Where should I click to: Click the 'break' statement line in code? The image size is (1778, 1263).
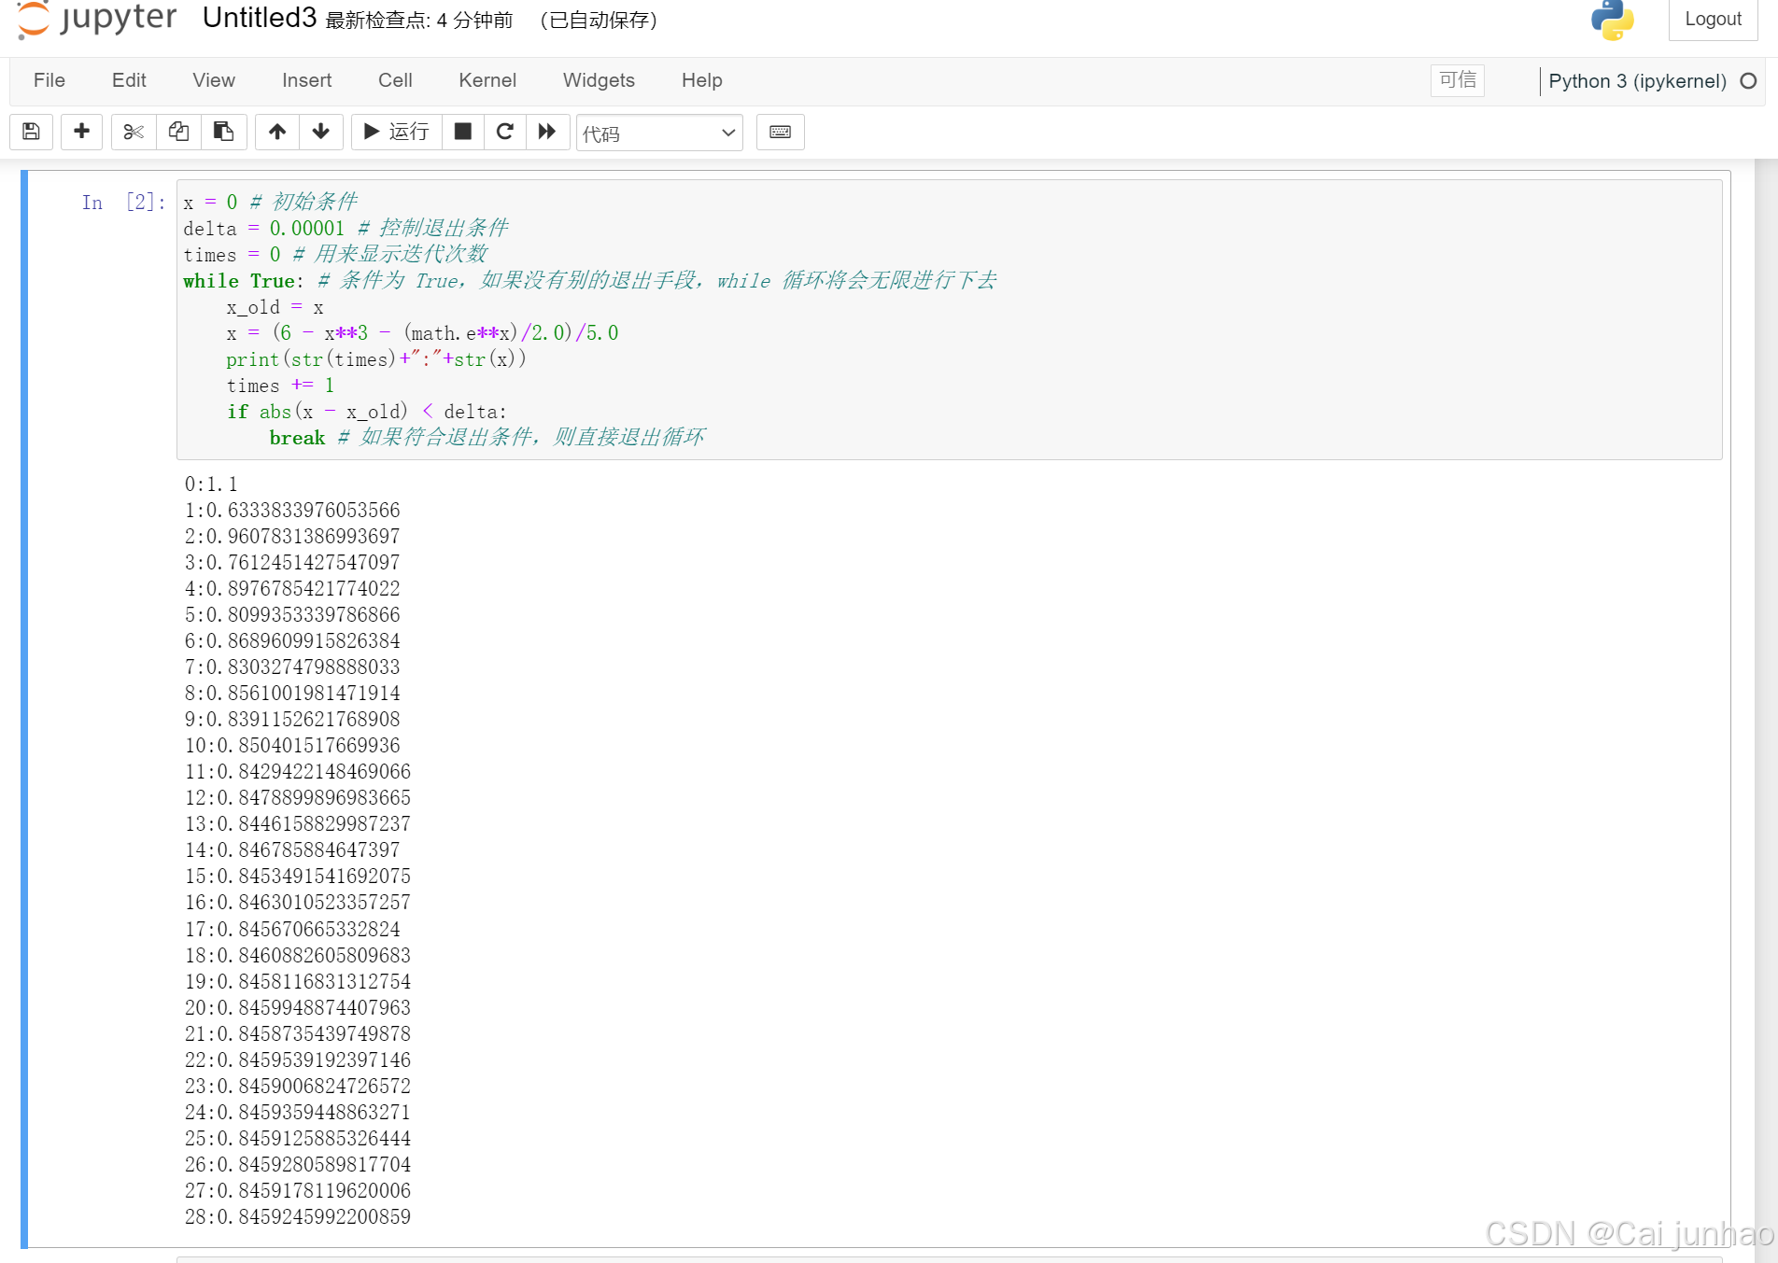click(x=487, y=437)
